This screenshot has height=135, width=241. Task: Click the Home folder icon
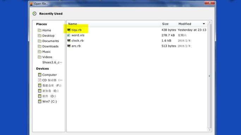pyautogui.click(x=40, y=30)
